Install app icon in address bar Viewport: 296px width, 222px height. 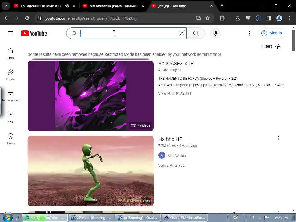point(198,18)
